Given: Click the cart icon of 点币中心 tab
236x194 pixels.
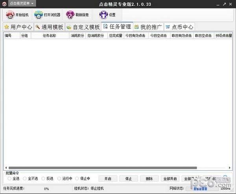Looking at the screenshot, I should 168,27.
